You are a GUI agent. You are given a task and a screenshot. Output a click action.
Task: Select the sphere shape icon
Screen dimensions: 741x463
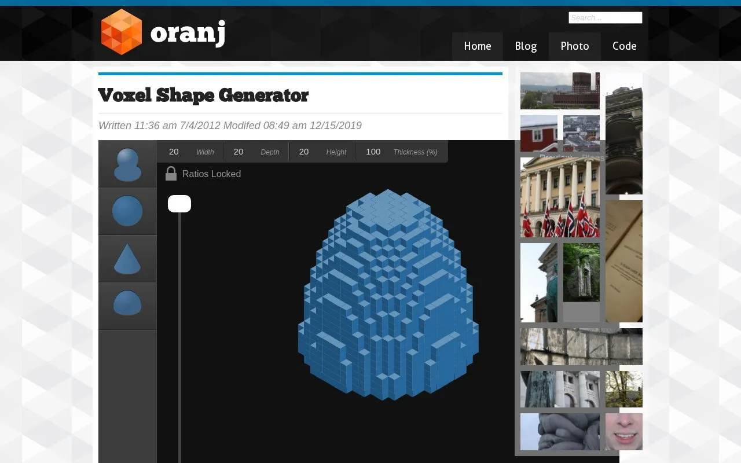[x=127, y=211]
